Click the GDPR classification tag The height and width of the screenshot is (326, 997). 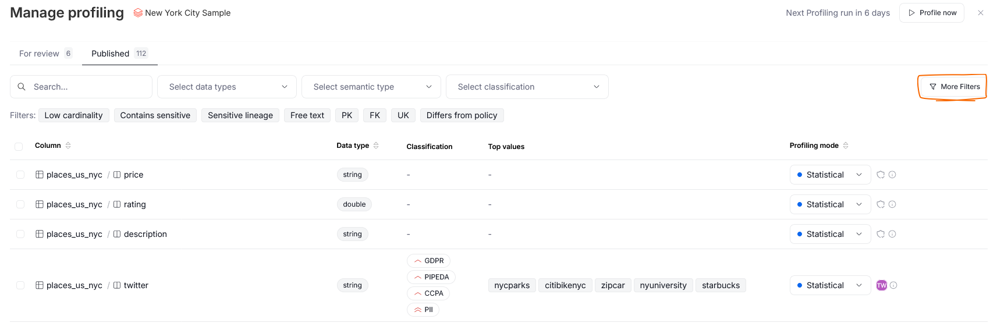(429, 261)
